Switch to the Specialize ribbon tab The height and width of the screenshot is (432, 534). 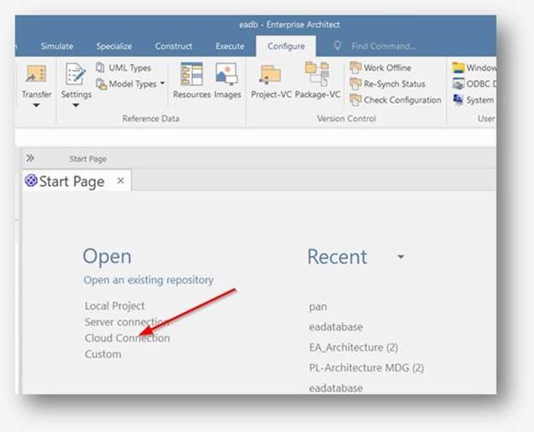[x=114, y=46]
